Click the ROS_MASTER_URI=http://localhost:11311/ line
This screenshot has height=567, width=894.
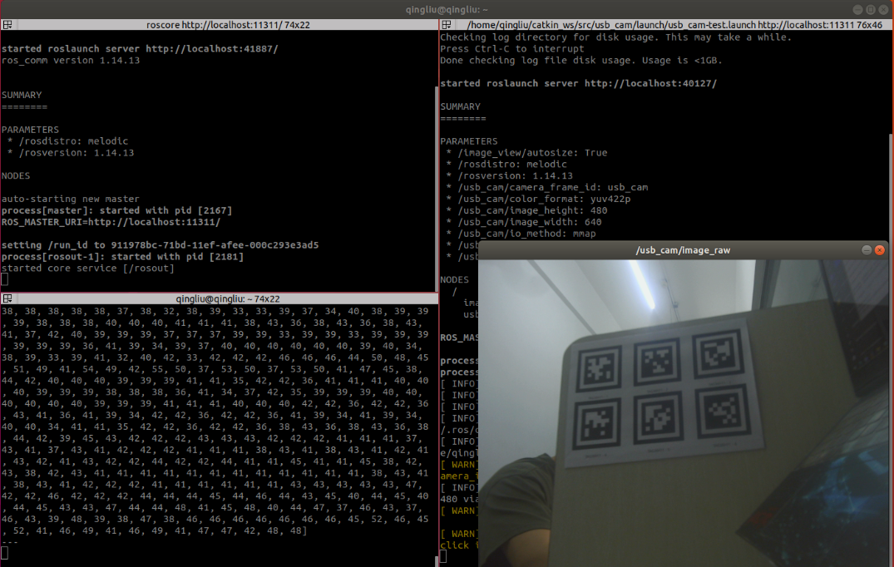point(111,222)
